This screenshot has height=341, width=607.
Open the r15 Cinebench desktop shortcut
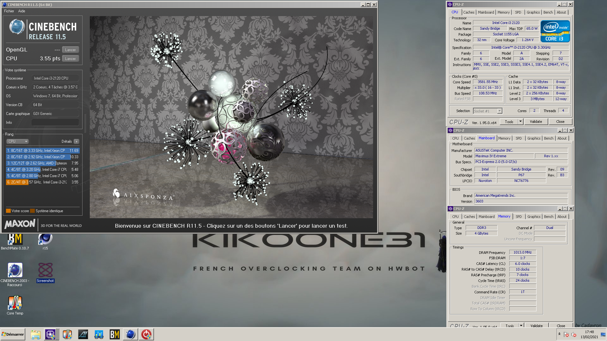45,242
